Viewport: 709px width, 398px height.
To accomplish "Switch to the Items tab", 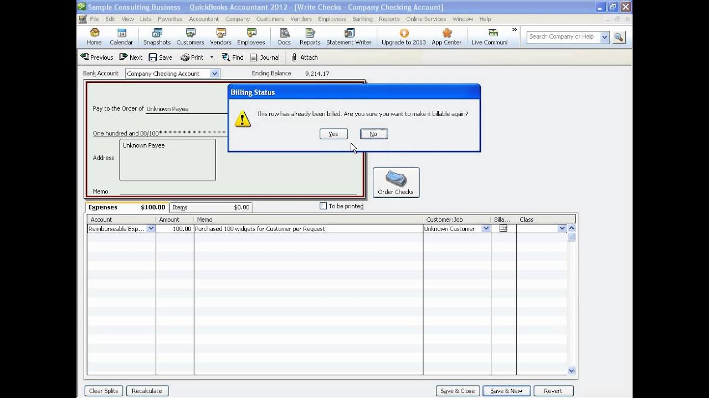I will click(210, 207).
